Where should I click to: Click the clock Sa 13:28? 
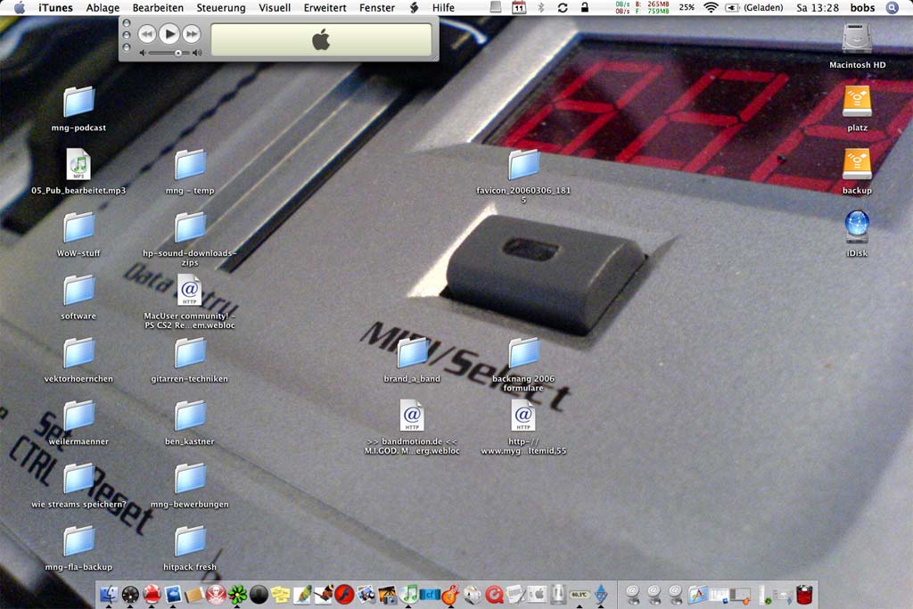pyautogui.click(x=818, y=7)
